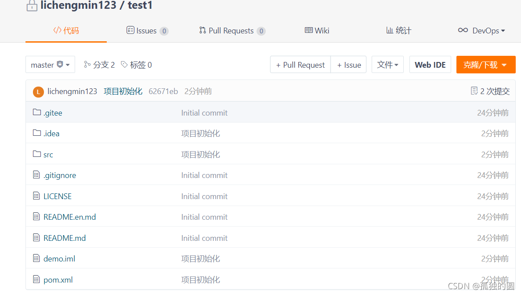Open the 文件 dropdown menu
The width and height of the screenshot is (521, 294).
click(387, 65)
